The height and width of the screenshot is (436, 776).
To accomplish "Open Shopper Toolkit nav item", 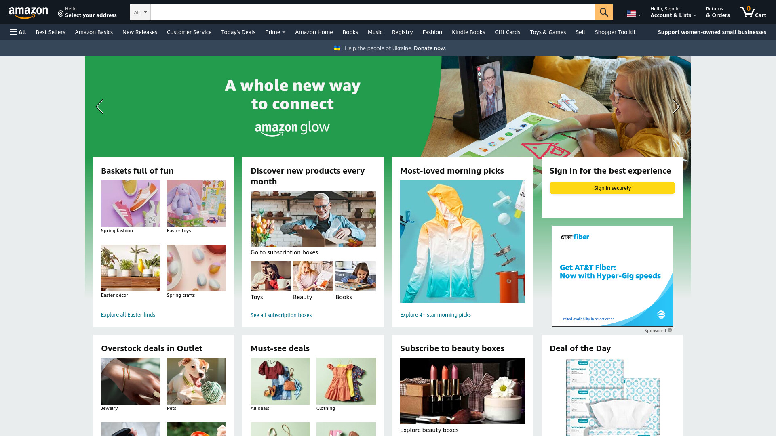I will point(615,32).
